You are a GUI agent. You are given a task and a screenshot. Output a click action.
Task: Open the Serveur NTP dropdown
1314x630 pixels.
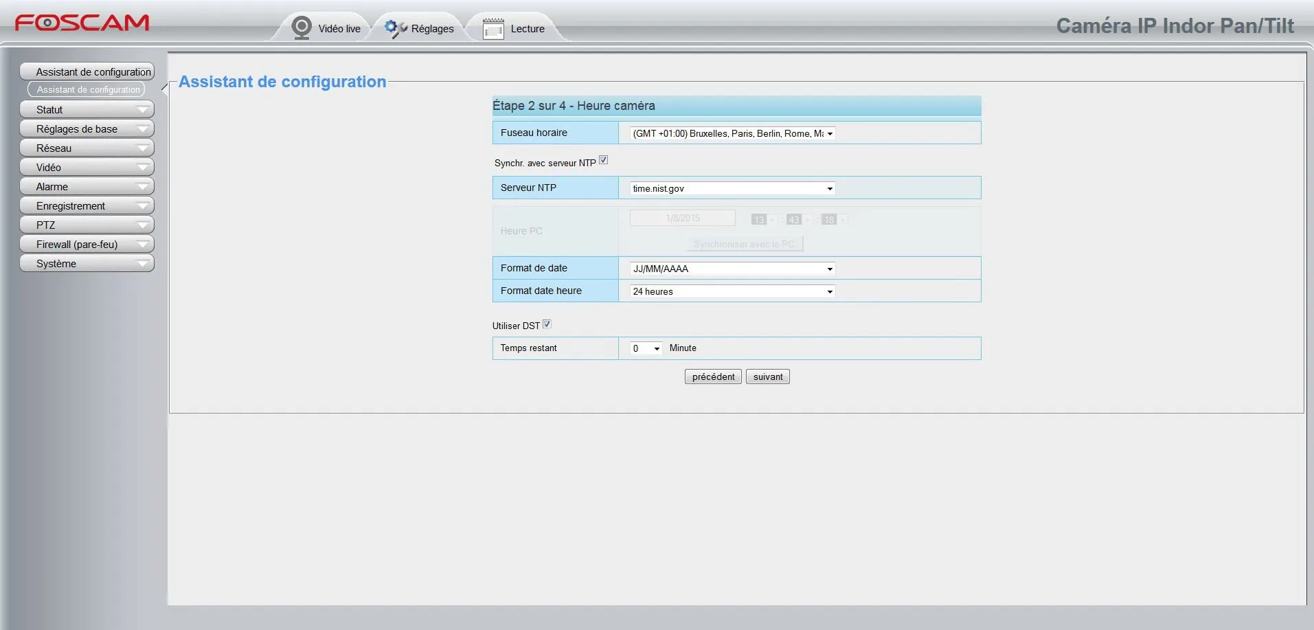pyautogui.click(x=732, y=188)
